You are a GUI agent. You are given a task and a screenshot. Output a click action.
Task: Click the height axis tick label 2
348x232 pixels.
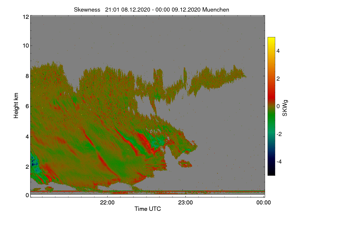click(x=27, y=167)
